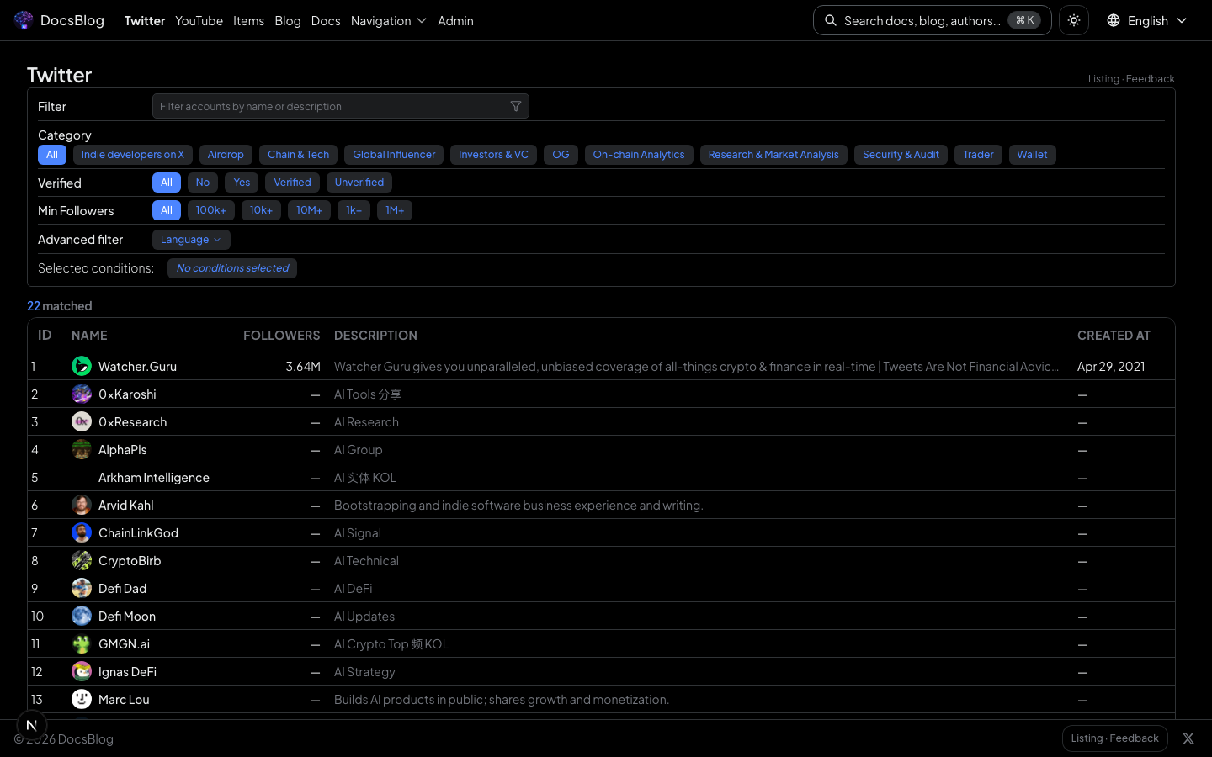Go to the YouTube nav item
Viewport: 1212px width, 757px height.
coord(199,20)
